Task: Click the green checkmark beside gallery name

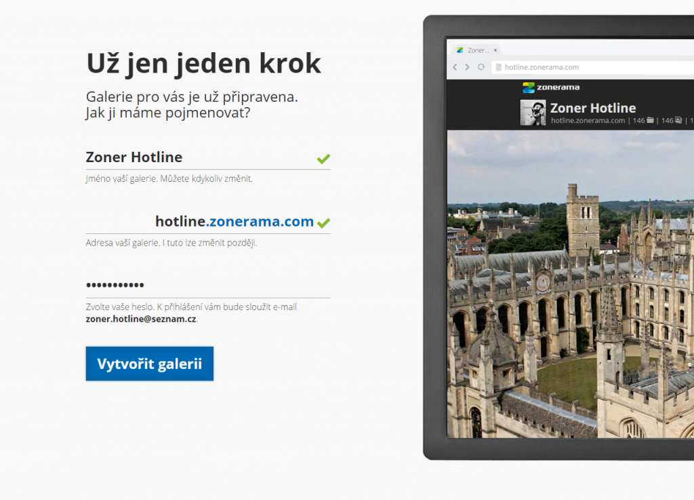Action: 323,159
